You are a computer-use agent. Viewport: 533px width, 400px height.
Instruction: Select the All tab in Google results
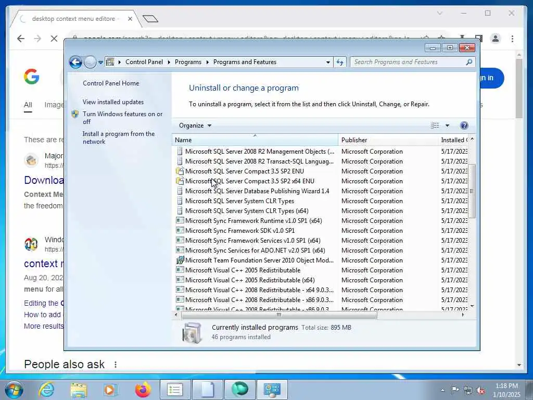pos(28,105)
